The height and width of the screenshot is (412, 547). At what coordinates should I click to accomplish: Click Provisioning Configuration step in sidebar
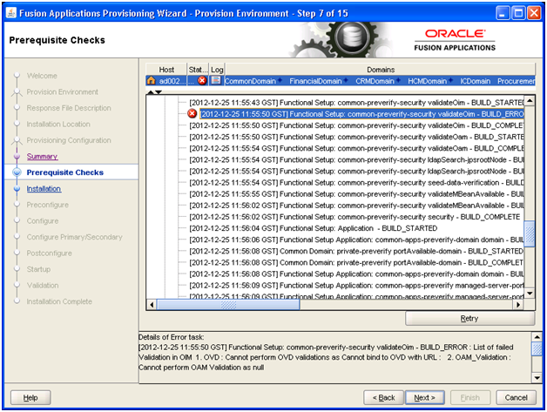[69, 140]
